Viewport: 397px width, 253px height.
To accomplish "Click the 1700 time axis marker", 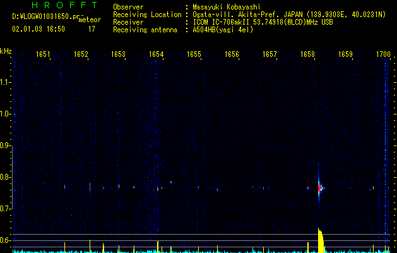I will click(x=383, y=54).
